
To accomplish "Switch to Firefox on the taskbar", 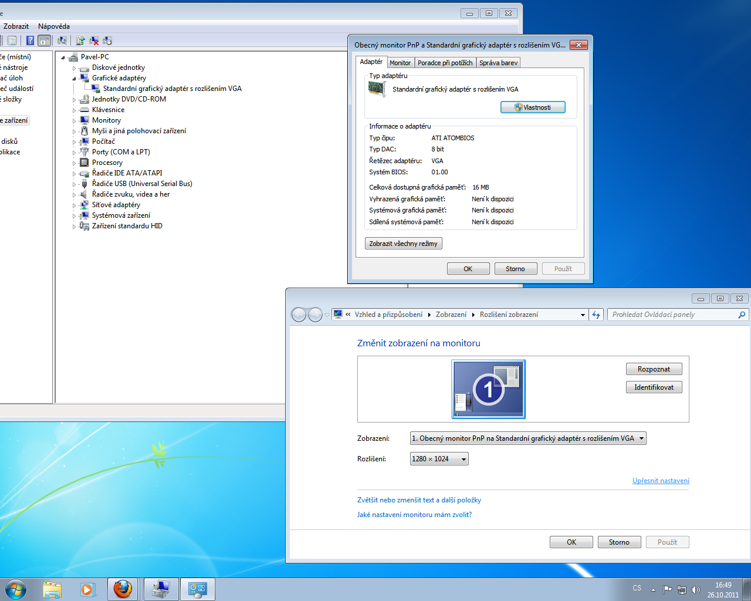I will pos(123,589).
